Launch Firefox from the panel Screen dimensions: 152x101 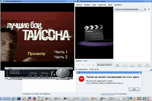click(x=34, y=98)
